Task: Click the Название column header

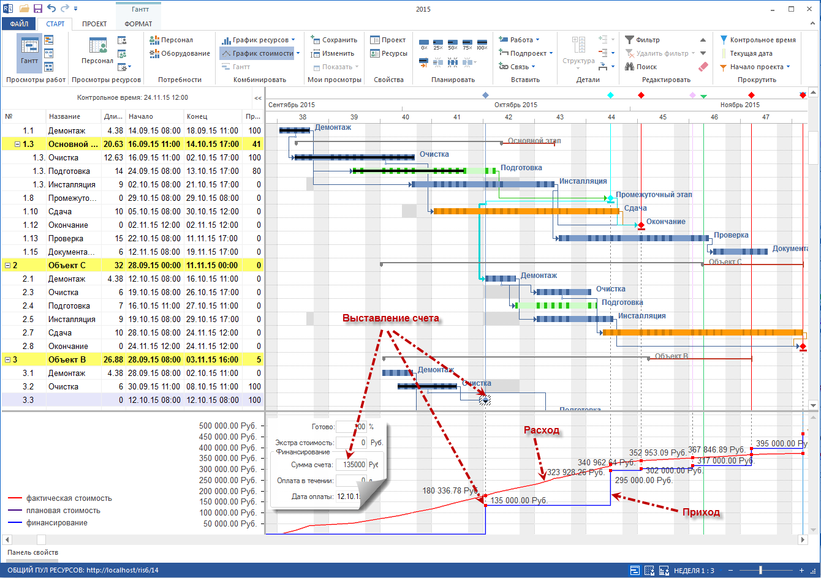Action: pyautogui.click(x=74, y=116)
